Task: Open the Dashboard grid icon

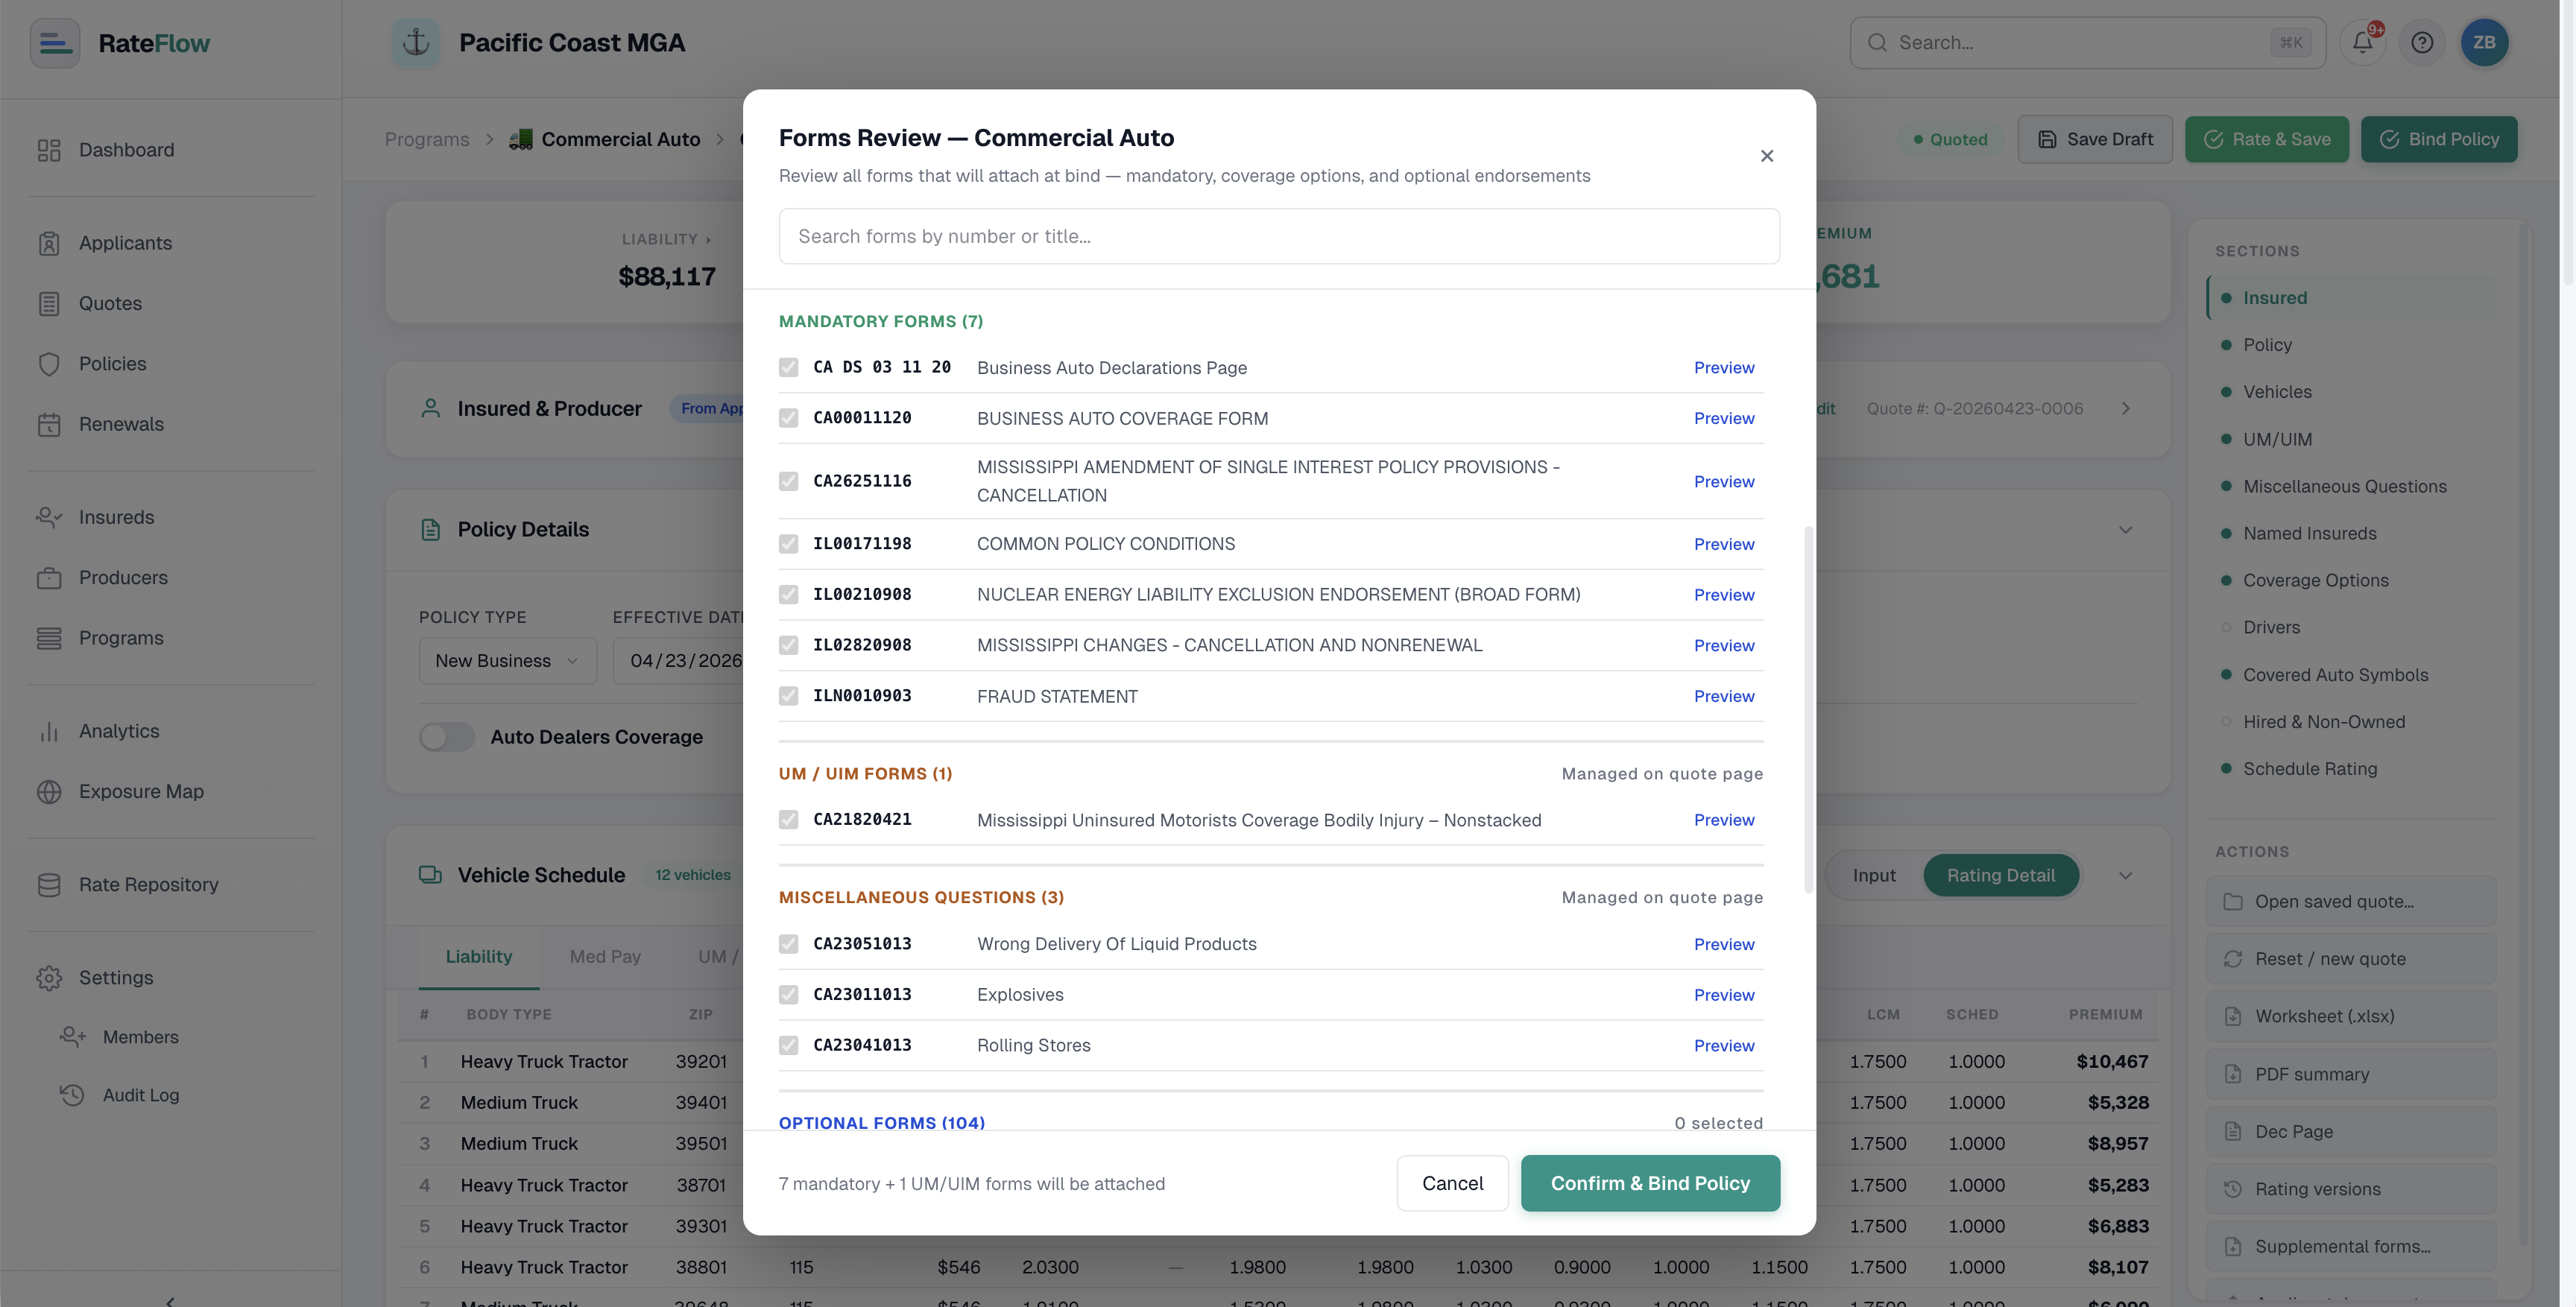Action: pos(49,150)
